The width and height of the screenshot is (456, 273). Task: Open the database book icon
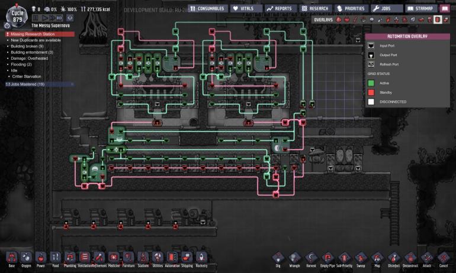point(445,8)
